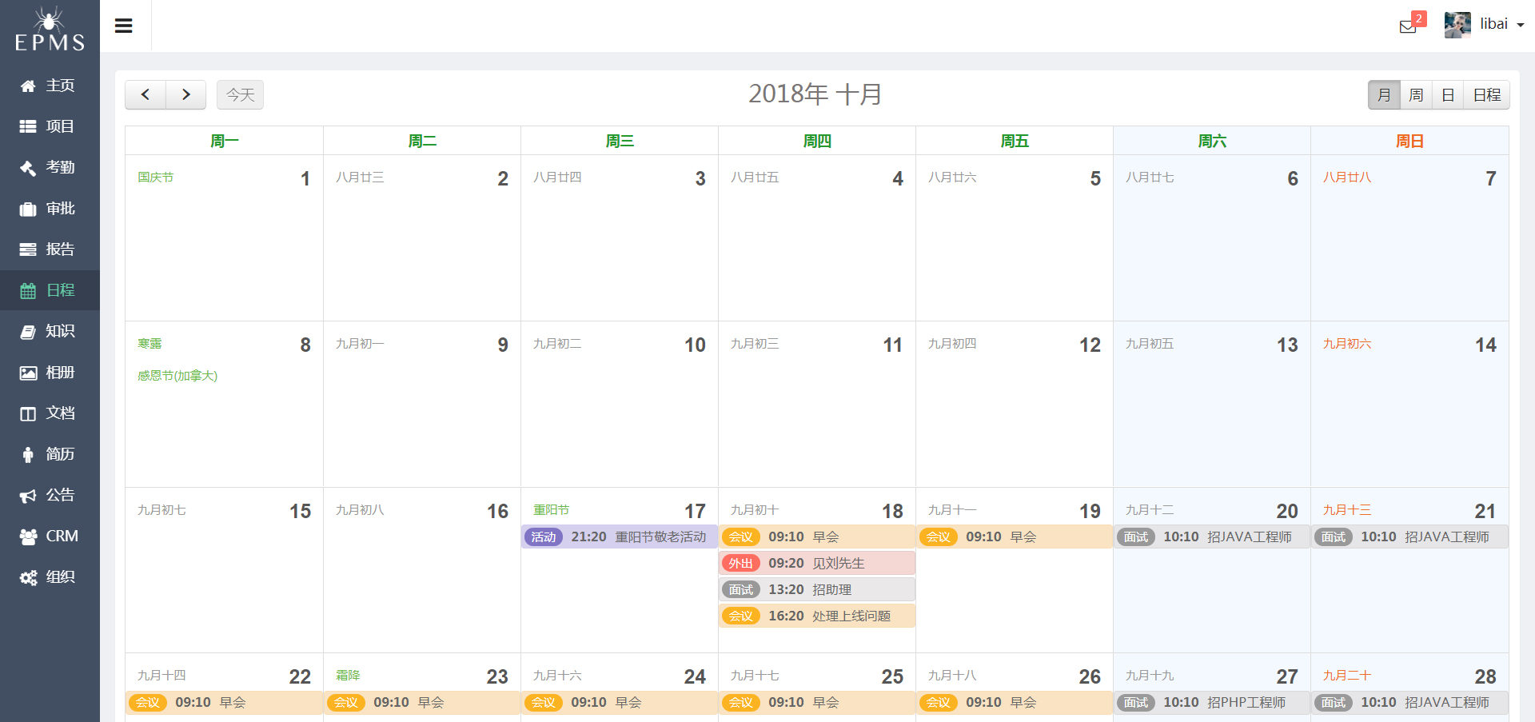
Task: Click the 霜降 solar term label
Action: [x=348, y=675]
